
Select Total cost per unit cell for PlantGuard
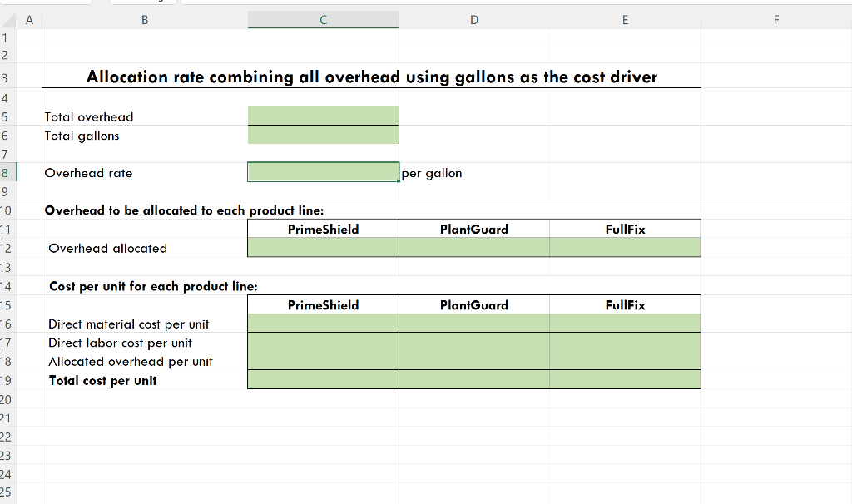point(473,379)
